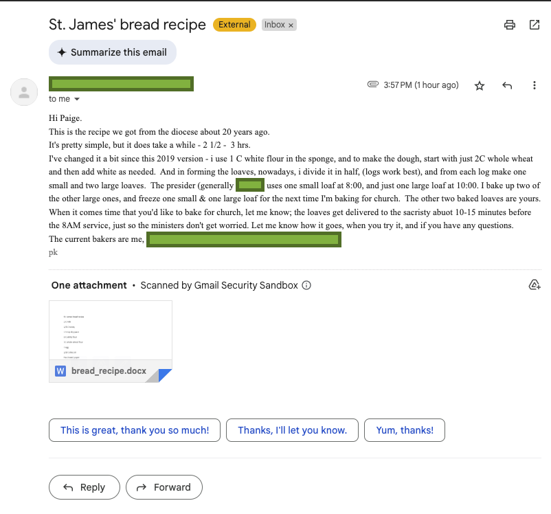
Task: Star this email message
Action: pos(480,85)
